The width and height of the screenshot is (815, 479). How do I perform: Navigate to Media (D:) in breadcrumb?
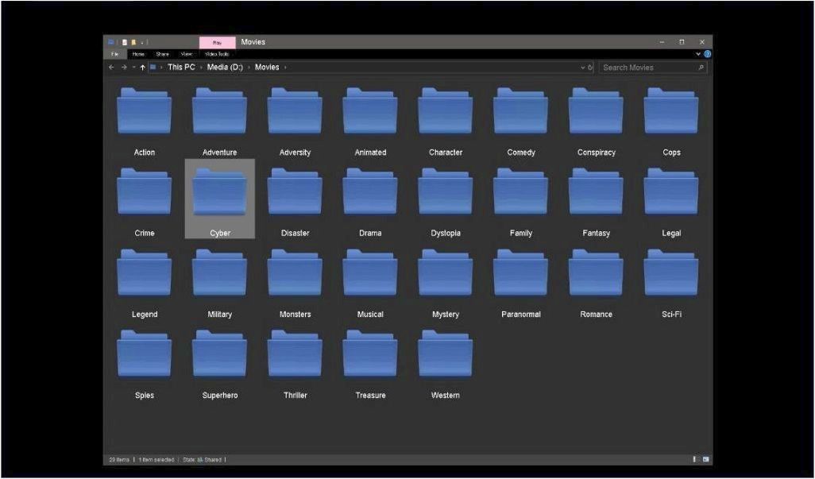click(x=224, y=68)
